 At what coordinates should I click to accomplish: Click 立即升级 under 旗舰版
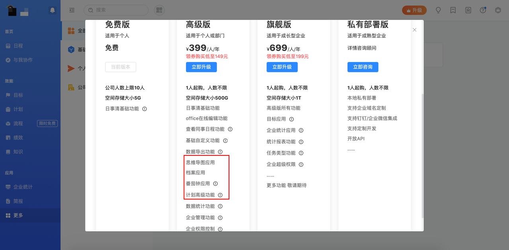pos(282,67)
